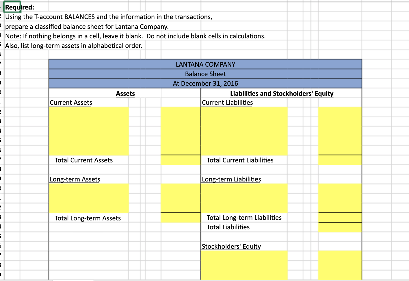Click yellow amount cell beside Total Long-term Liabilities
The height and width of the screenshot is (281, 409).
click(x=340, y=218)
